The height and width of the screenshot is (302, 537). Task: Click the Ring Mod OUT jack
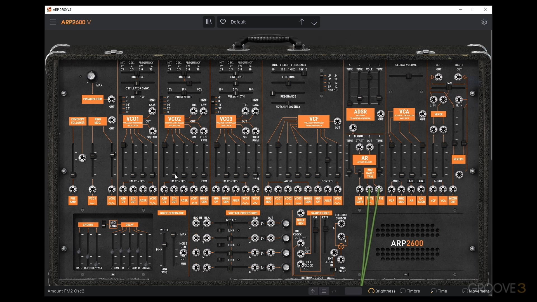tap(112, 120)
